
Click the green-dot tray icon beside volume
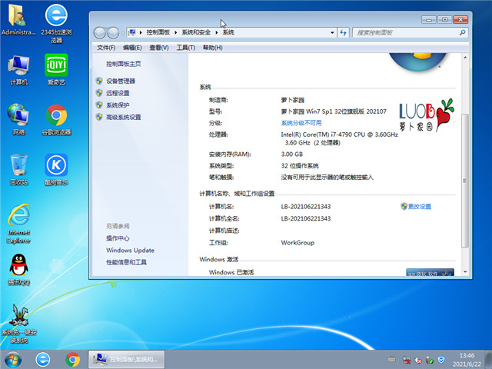click(430, 360)
